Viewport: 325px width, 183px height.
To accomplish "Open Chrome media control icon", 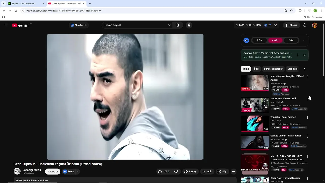I will click(309, 11).
